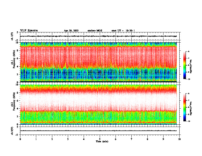Click the ch.3 voltage waveform trace
The image size is (202, 156).
[98, 131]
